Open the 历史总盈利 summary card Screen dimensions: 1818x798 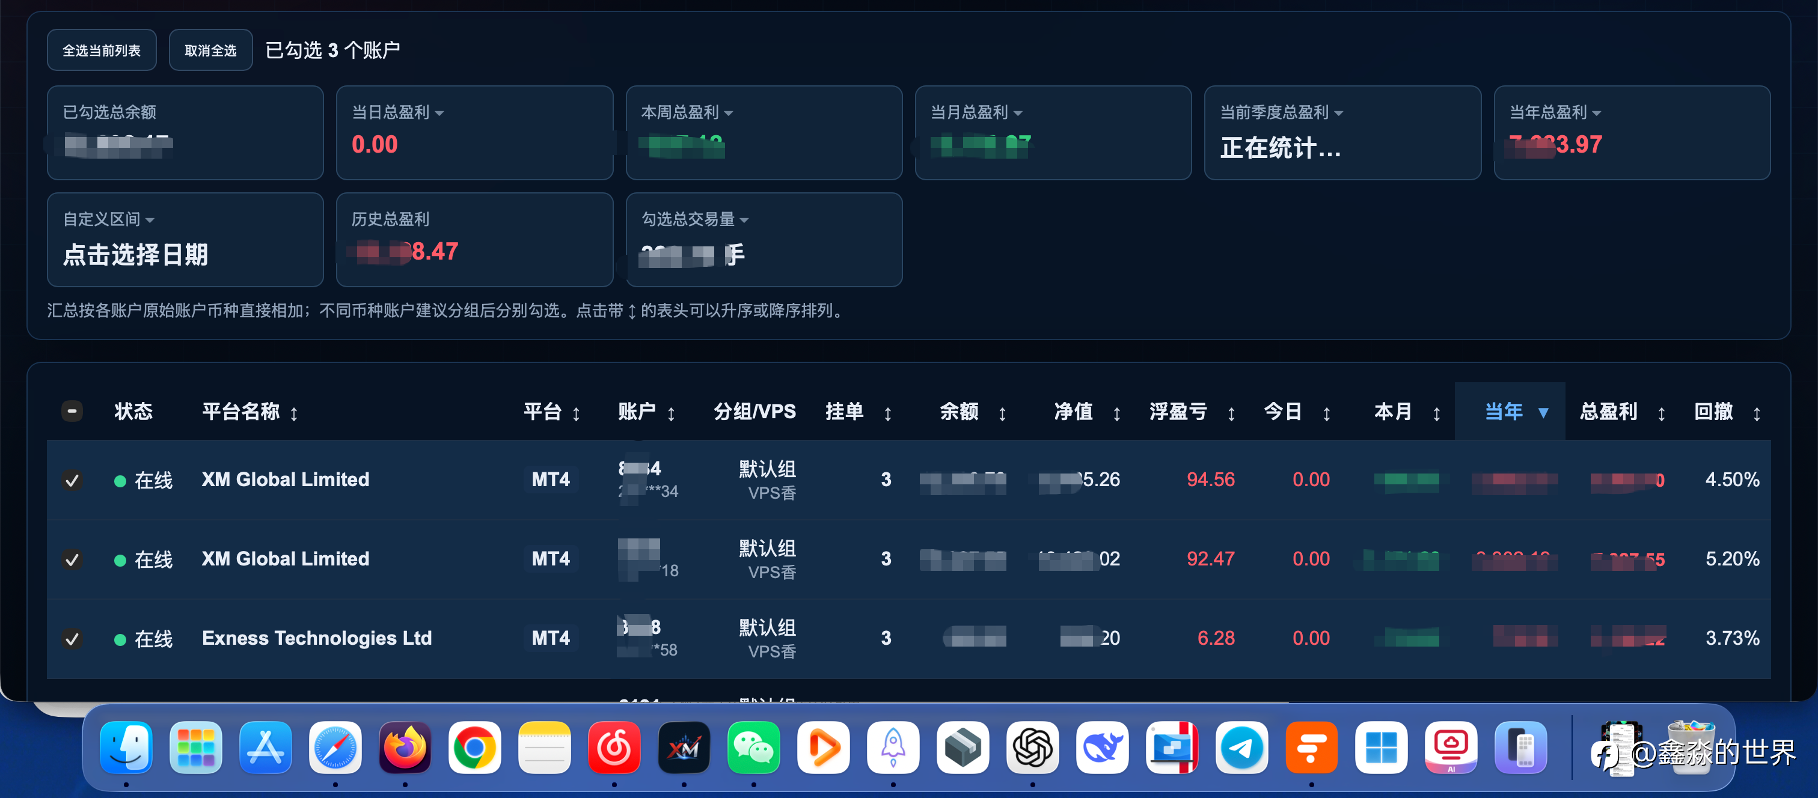point(474,240)
